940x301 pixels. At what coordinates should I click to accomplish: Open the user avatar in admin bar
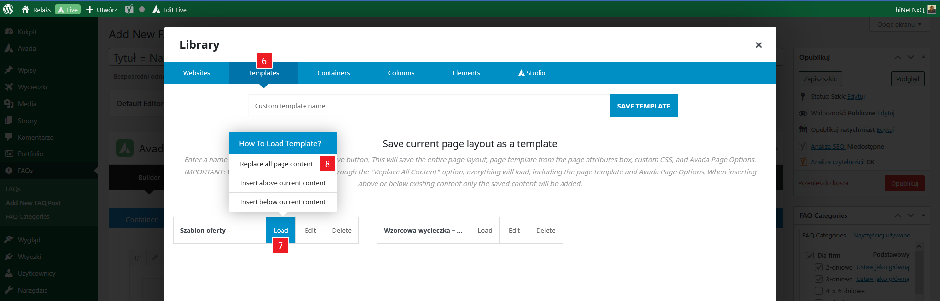point(932,9)
